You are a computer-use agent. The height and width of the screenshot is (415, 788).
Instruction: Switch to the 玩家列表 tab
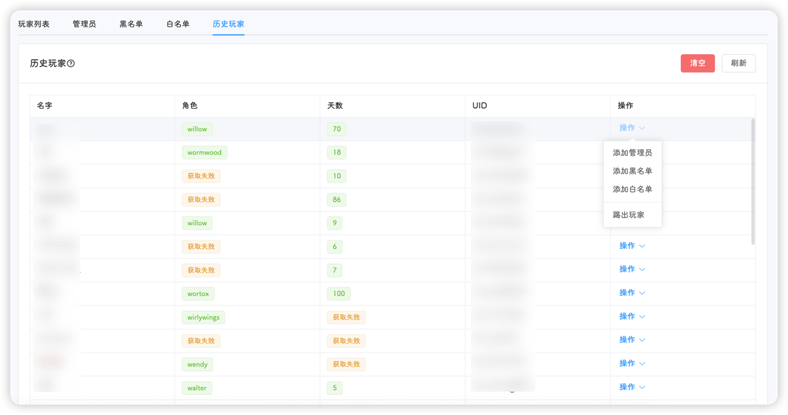pyautogui.click(x=34, y=24)
